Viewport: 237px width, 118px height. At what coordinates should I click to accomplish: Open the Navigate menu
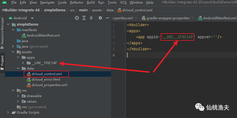(x=47, y=2)
